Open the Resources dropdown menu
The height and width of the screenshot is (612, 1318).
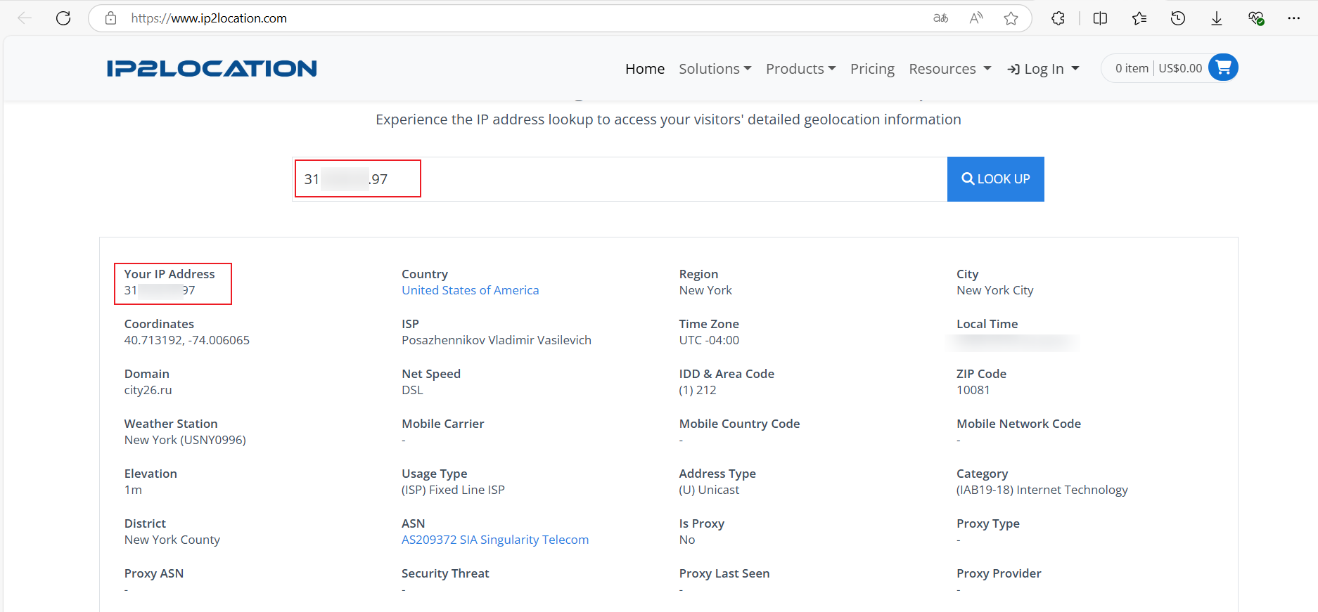click(x=949, y=69)
